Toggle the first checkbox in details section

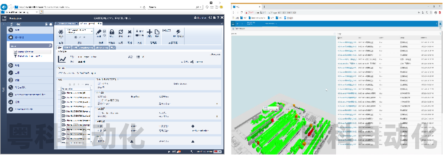point(99,84)
